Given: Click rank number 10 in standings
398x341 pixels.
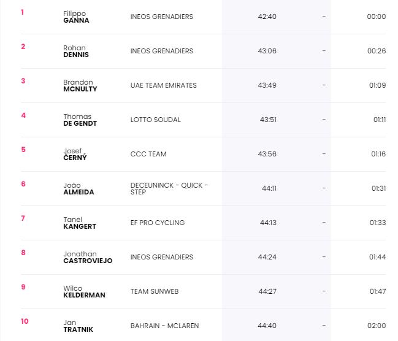Looking at the screenshot, I should click(x=25, y=321).
